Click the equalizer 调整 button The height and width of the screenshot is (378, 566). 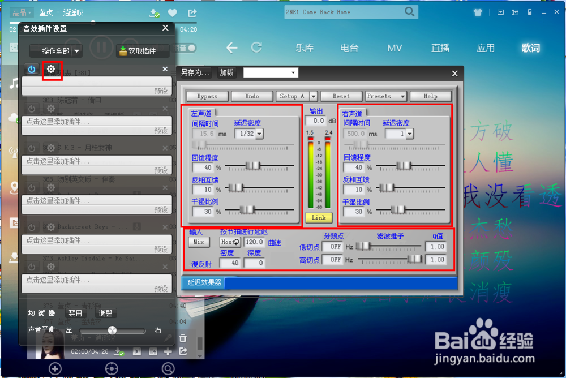pos(105,313)
